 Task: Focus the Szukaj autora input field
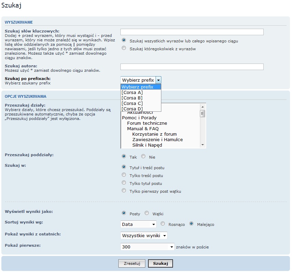click(x=192, y=67)
